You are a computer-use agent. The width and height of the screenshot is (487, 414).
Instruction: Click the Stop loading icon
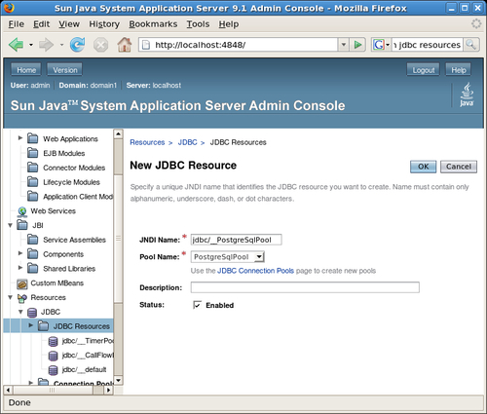101,45
